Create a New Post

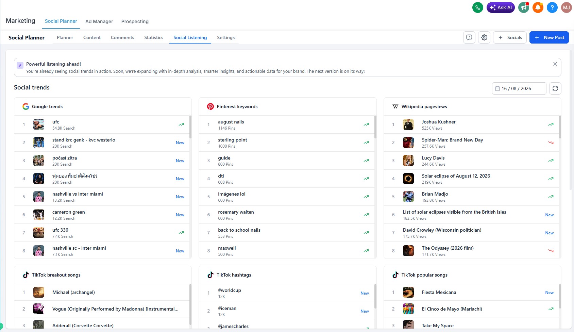click(x=549, y=37)
